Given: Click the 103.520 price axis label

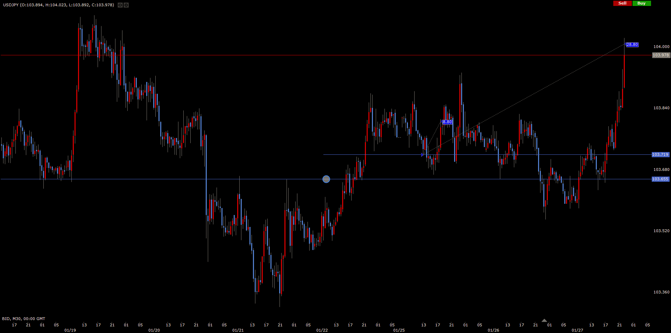Looking at the screenshot, I should pyautogui.click(x=661, y=231).
